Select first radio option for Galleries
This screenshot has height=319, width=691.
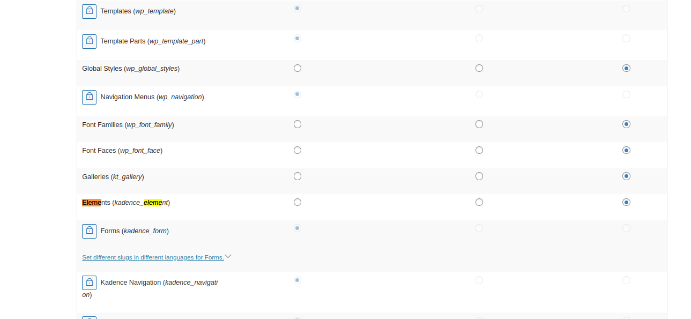click(298, 176)
